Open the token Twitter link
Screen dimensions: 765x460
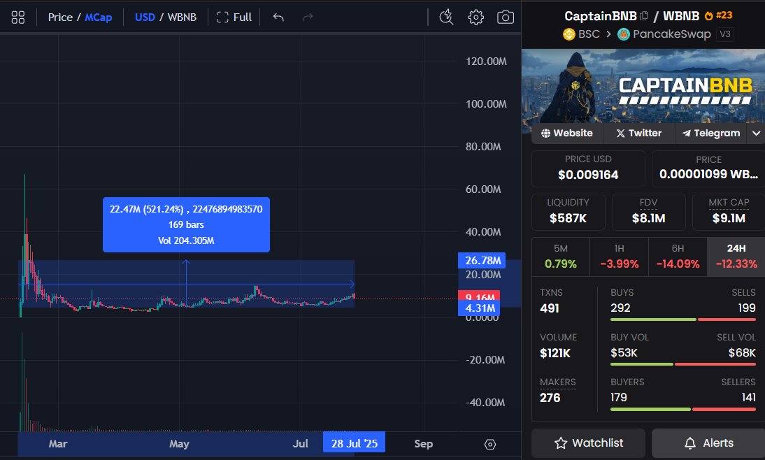tap(638, 133)
